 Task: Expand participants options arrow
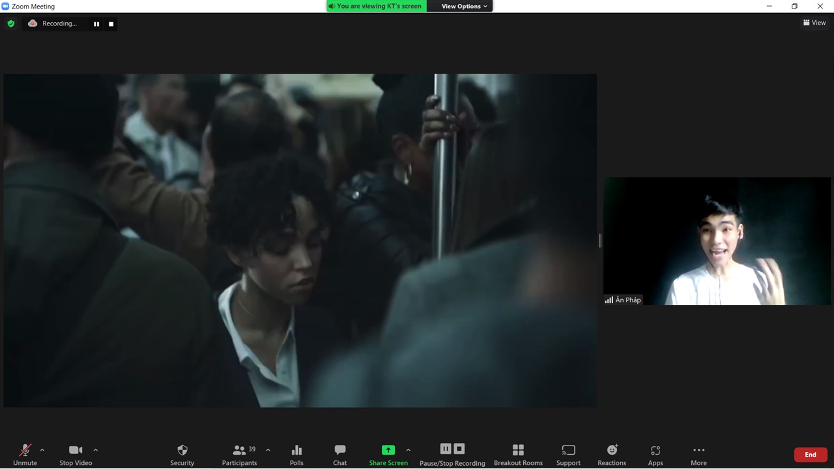[x=268, y=450]
